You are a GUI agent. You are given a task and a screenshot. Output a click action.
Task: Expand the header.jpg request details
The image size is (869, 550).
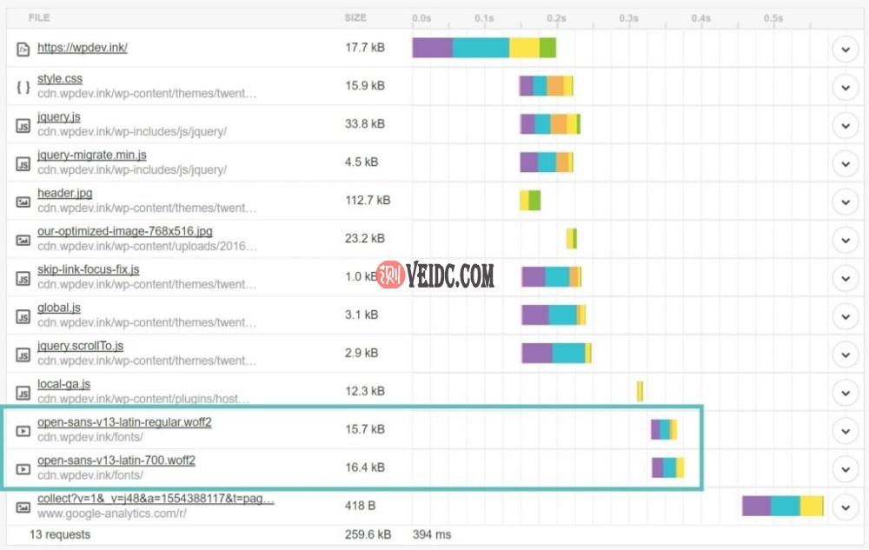[846, 202]
